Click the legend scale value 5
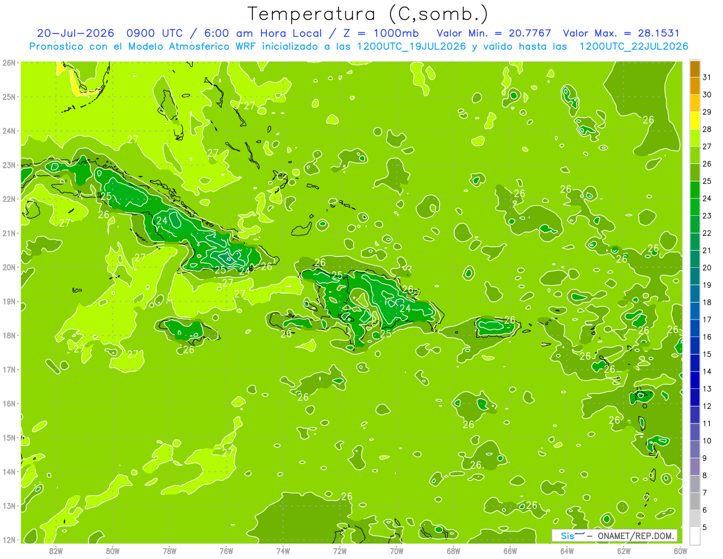The height and width of the screenshot is (559, 723). [x=705, y=527]
